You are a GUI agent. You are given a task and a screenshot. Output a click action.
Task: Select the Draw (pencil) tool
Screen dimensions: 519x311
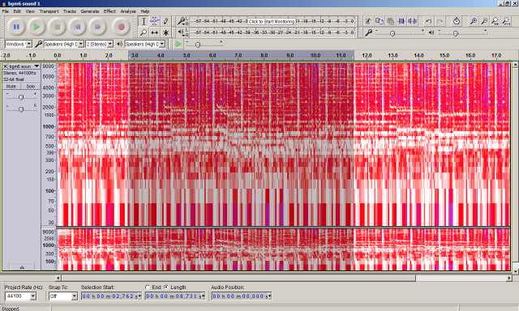(x=165, y=22)
